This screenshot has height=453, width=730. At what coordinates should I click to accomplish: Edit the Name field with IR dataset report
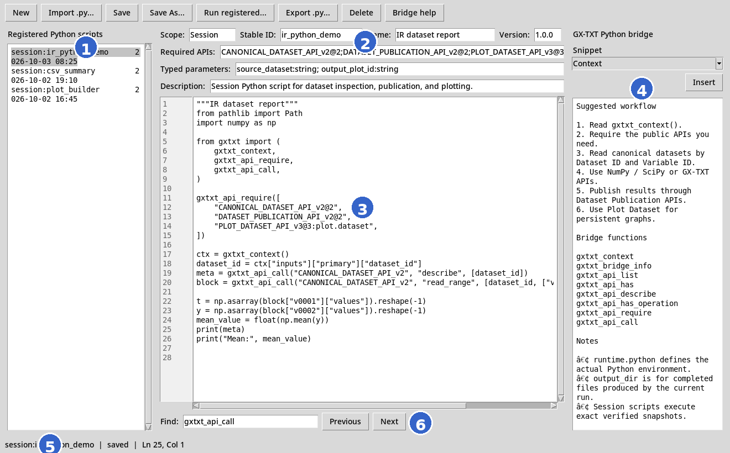coord(445,35)
